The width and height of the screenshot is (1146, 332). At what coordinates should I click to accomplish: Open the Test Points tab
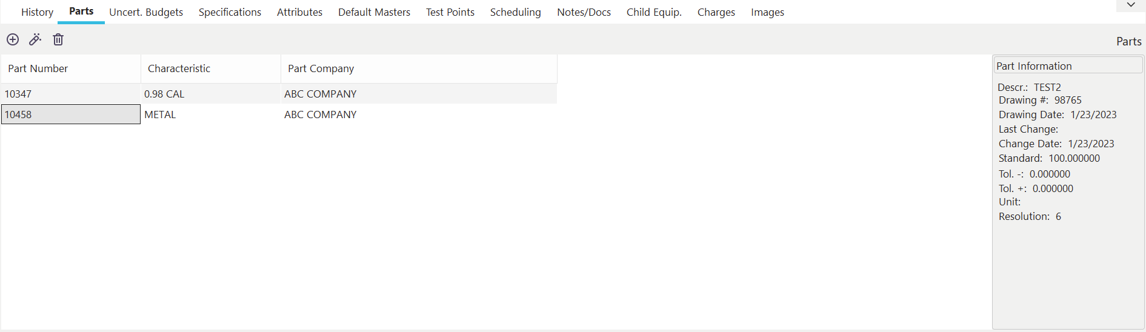[x=450, y=12]
